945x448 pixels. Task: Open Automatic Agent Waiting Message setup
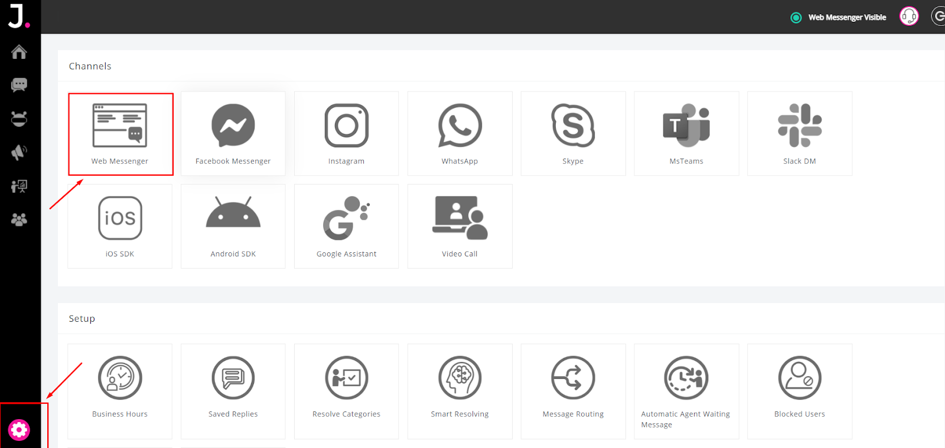pyautogui.click(x=686, y=391)
